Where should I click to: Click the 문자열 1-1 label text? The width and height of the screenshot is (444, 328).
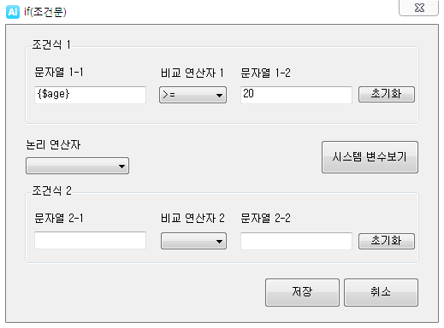tap(59, 72)
